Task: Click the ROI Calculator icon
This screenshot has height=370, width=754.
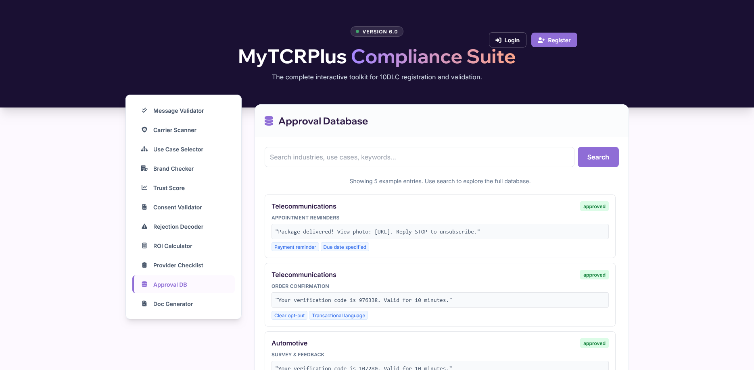Action: click(x=144, y=246)
